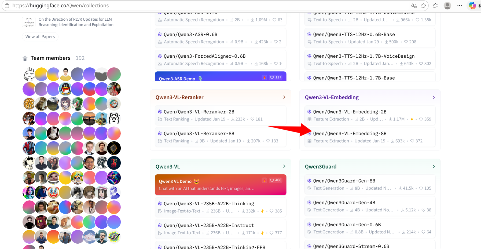This screenshot has width=481, height=249.
Task: Click the Snoopy avatar in team members
Action: 29,163
